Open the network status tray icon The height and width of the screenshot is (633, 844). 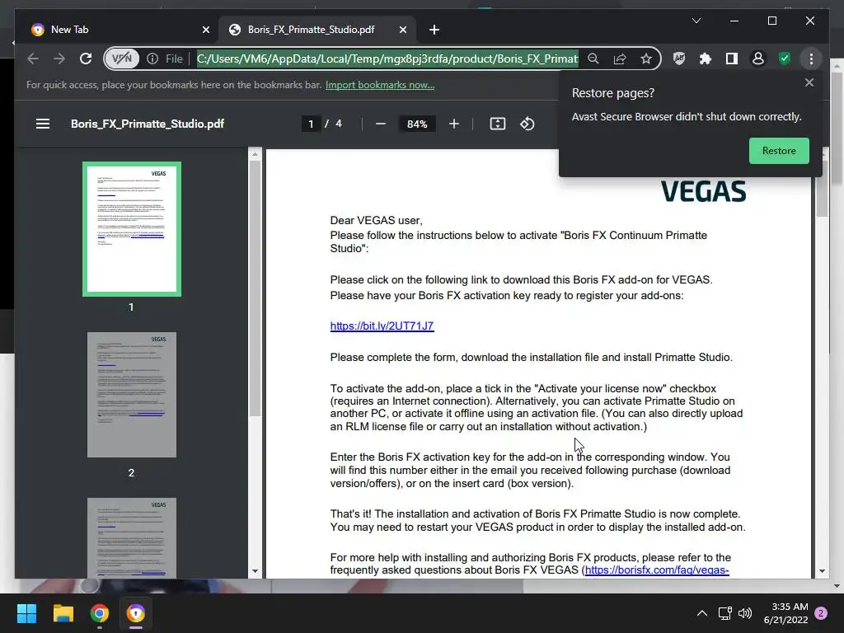(x=725, y=613)
